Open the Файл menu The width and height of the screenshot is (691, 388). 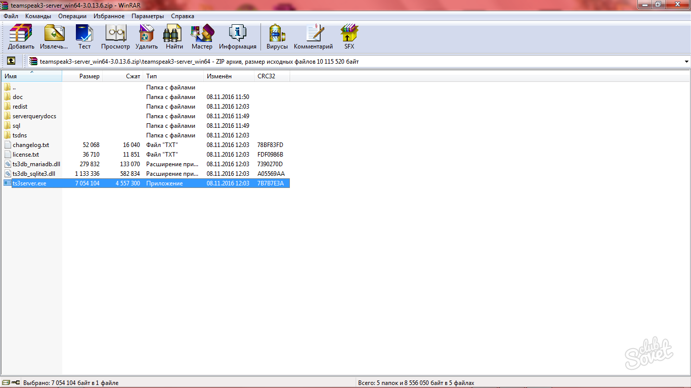point(11,16)
